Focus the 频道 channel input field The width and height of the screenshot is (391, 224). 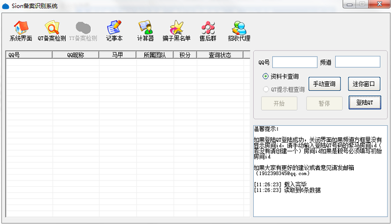358,62
